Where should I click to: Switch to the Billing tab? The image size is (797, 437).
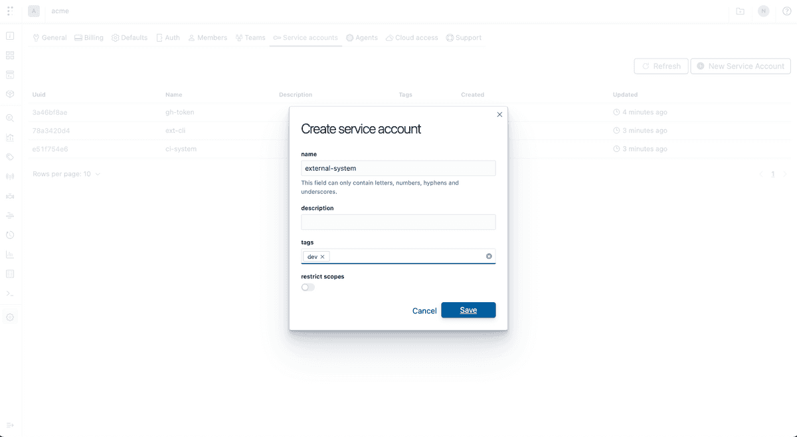[89, 38]
